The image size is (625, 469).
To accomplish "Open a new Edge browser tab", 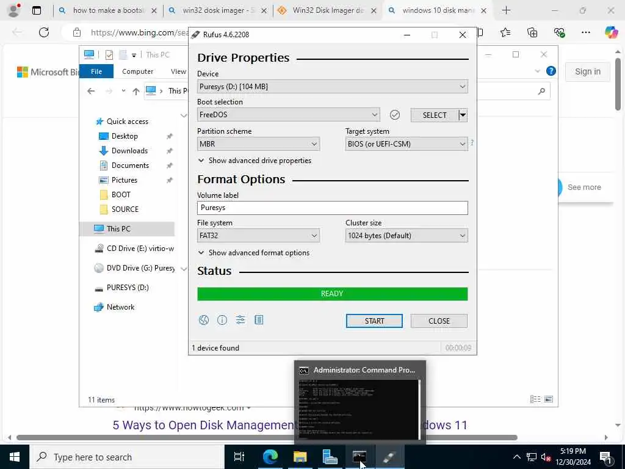I will [506, 10].
